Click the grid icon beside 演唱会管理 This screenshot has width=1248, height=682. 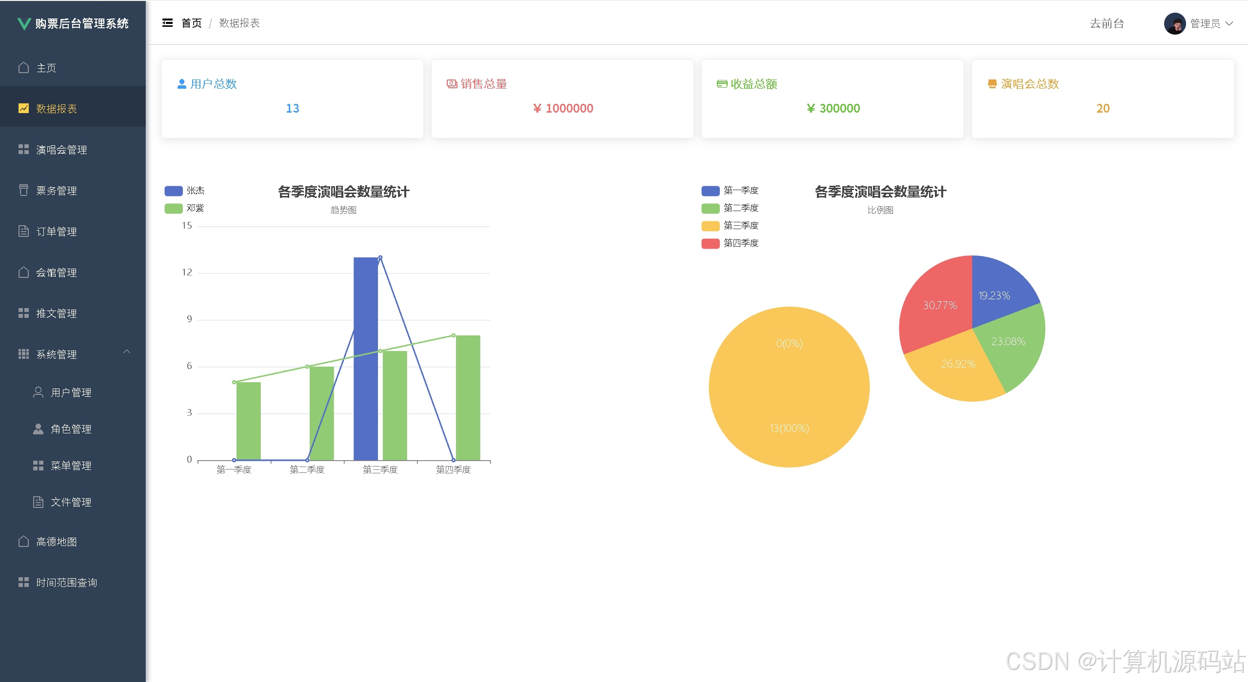pos(23,149)
